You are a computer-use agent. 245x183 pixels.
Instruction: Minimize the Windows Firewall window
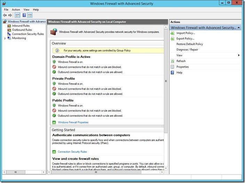[222, 3]
